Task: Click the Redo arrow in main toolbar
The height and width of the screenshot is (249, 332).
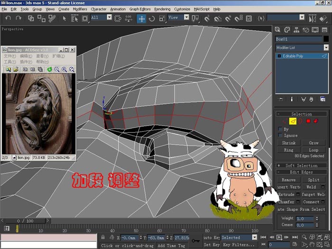Action: [18, 18]
